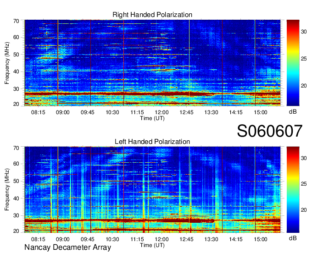The height and width of the screenshot is (253, 312).
Task: Click the Left Handed Polarization spectrogram image
Action: pyautogui.click(x=152, y=190)
